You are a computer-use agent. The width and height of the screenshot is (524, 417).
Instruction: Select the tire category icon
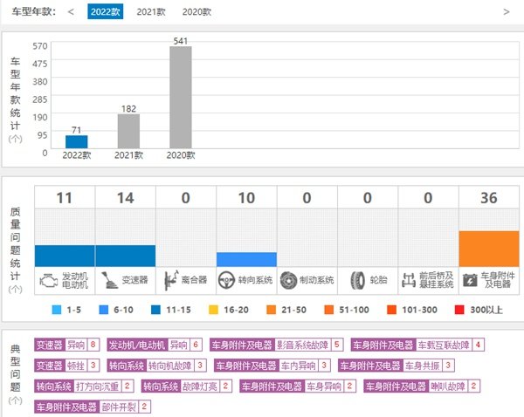(356, 280)
